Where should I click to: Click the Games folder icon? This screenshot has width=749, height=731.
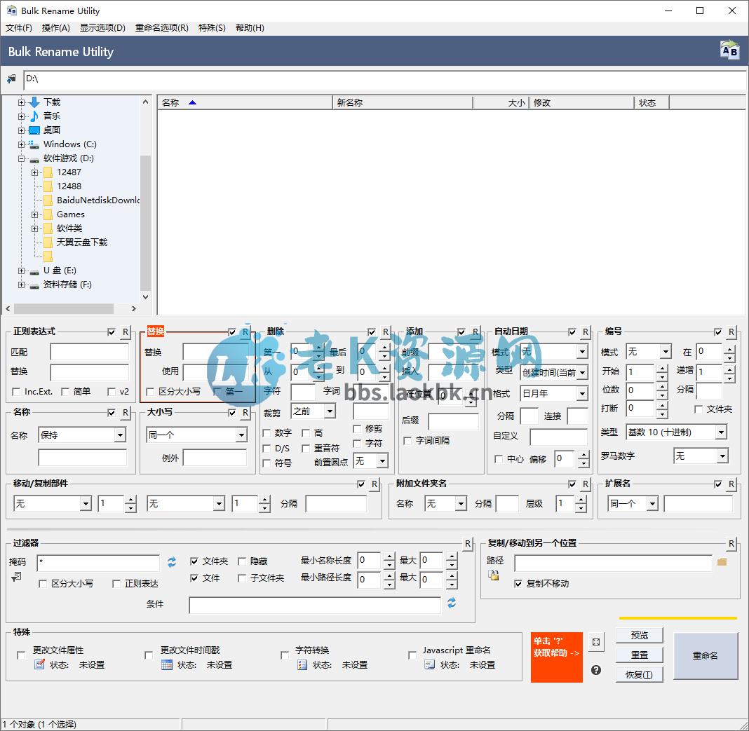tap(48, 214)
